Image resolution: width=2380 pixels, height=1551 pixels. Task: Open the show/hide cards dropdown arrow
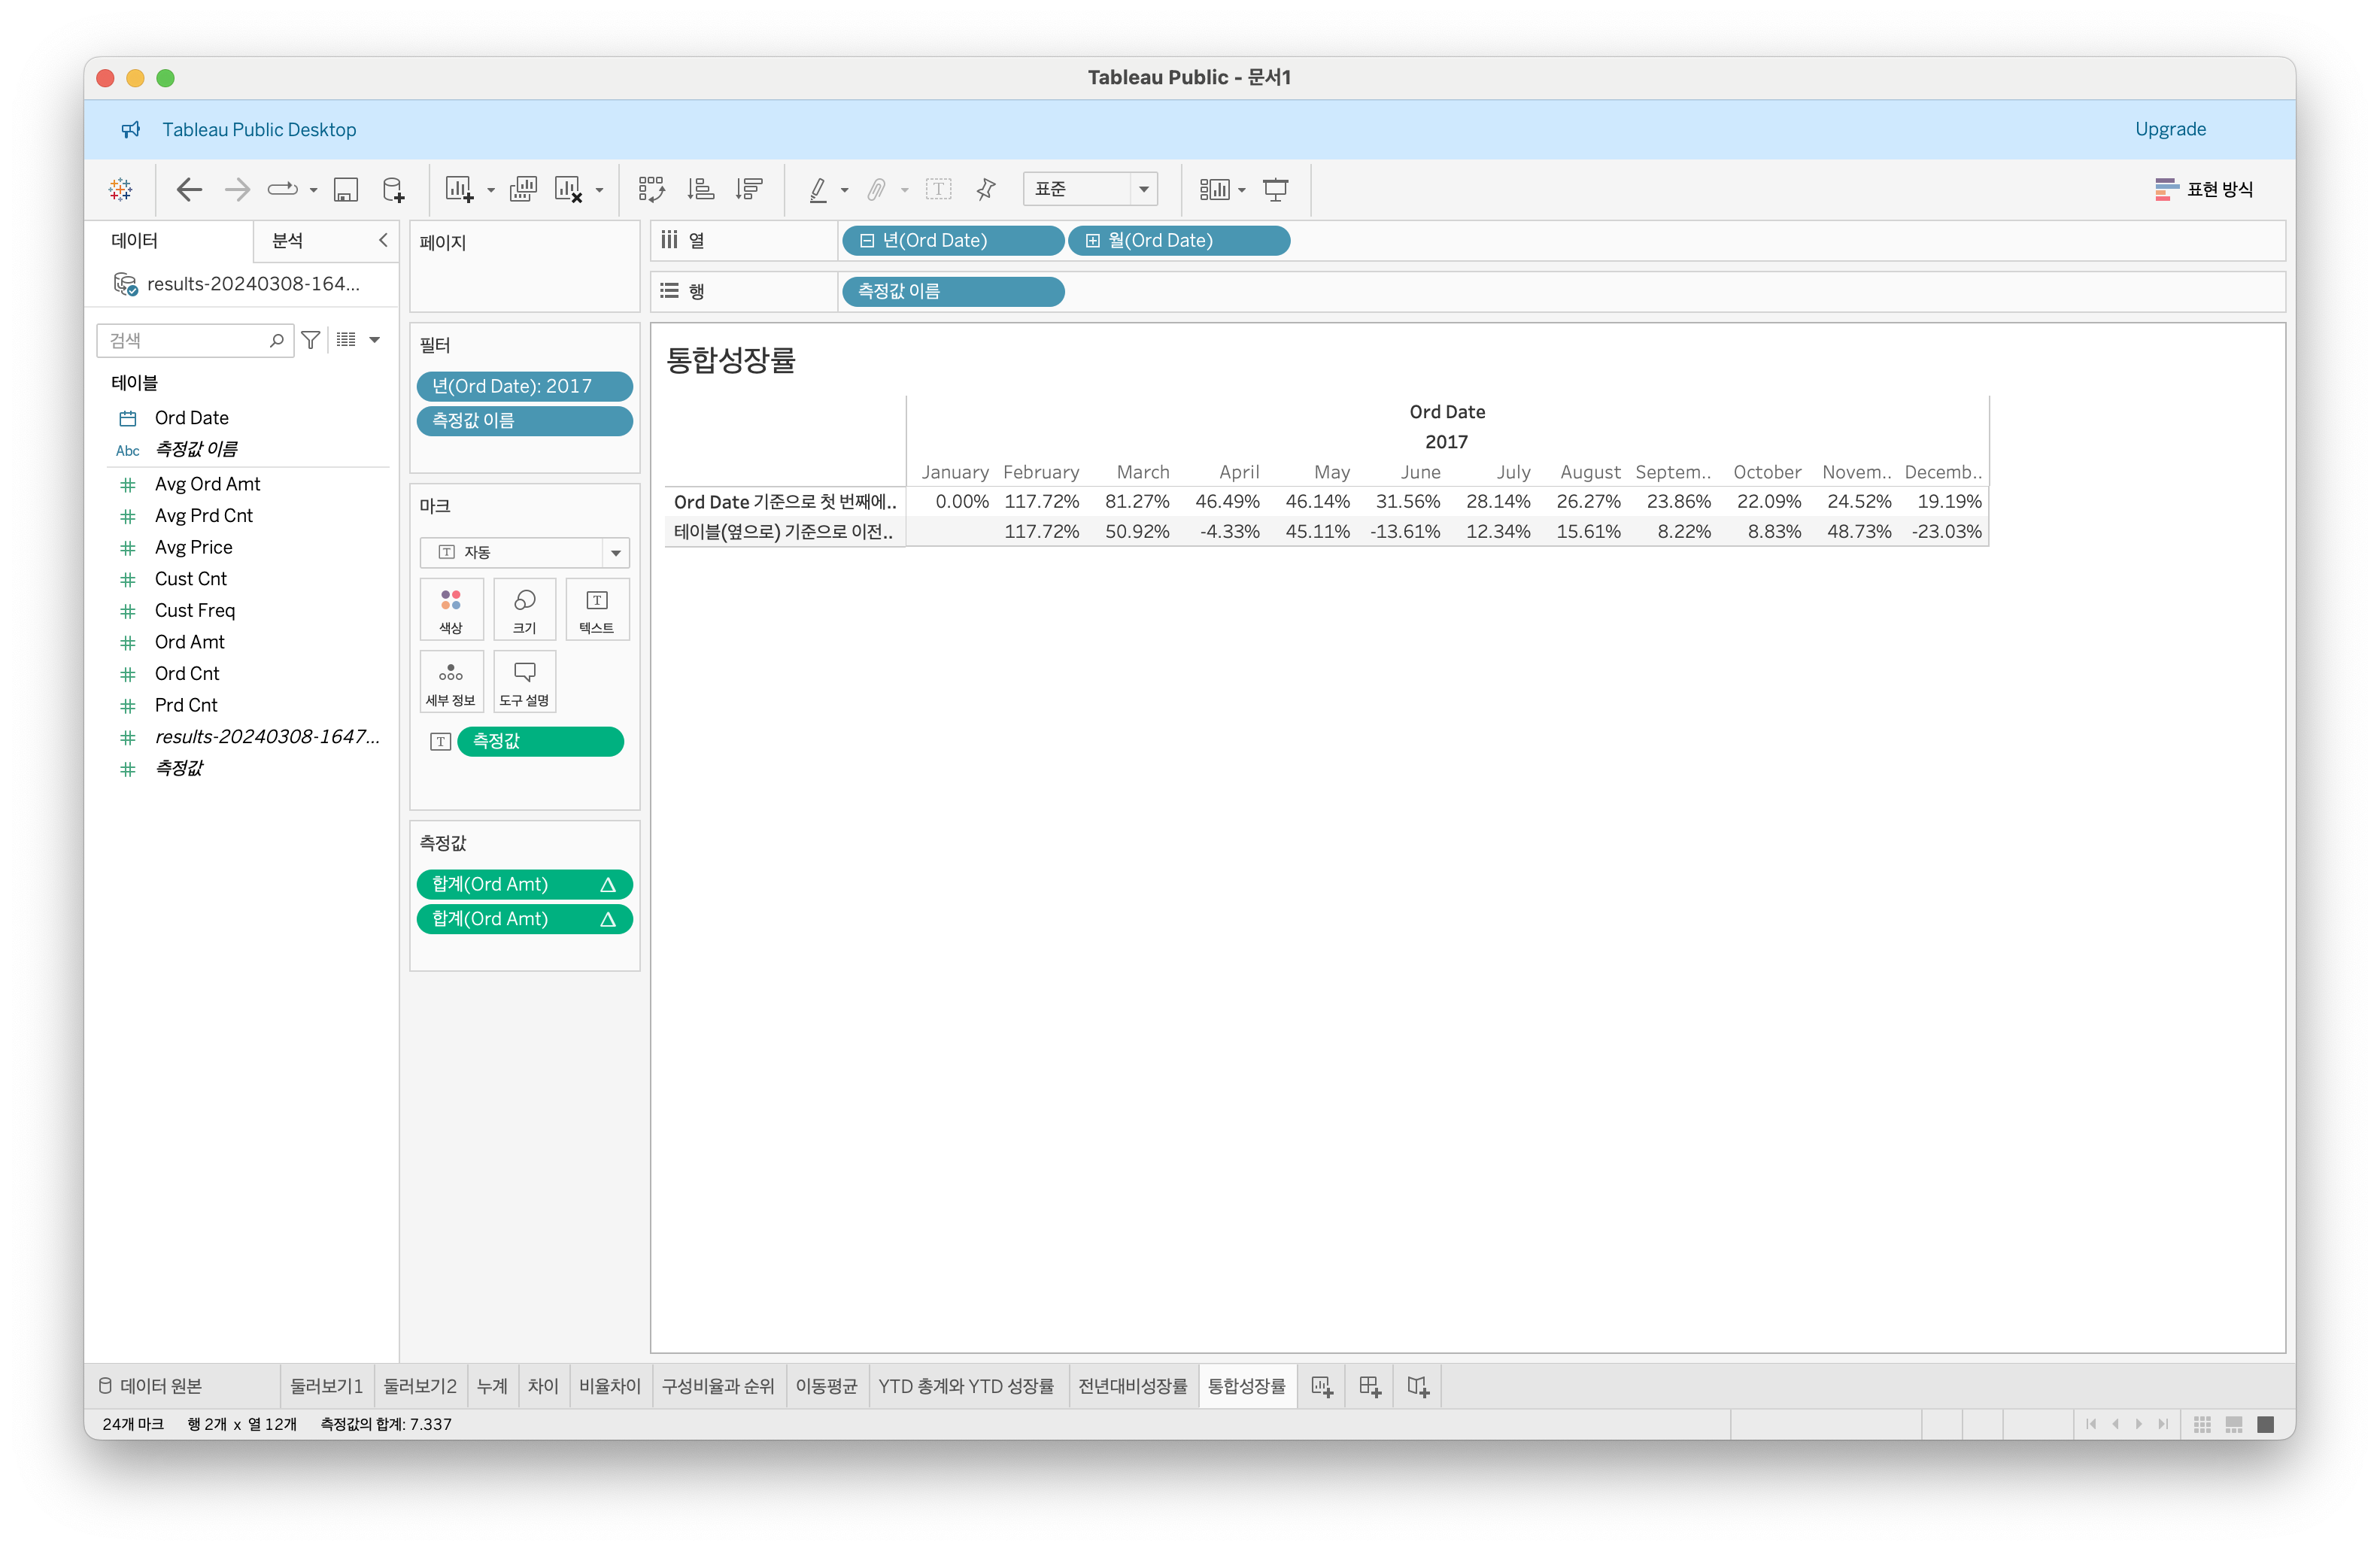(x=1242, y=190)
